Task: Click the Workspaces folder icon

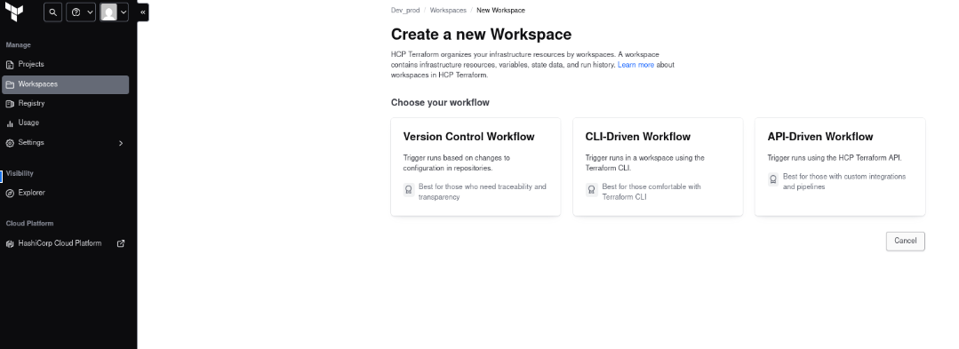Action: coord(10,84)
